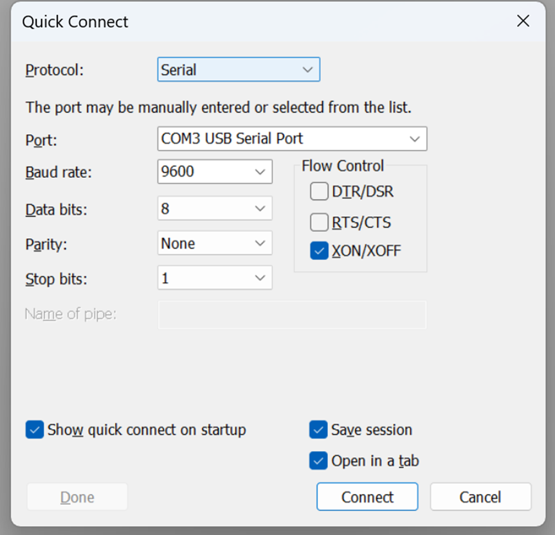Uncheck the XON/XOFF flow control checkbox
This screenshot has width=555, height=535.
(x=319, y=250)
